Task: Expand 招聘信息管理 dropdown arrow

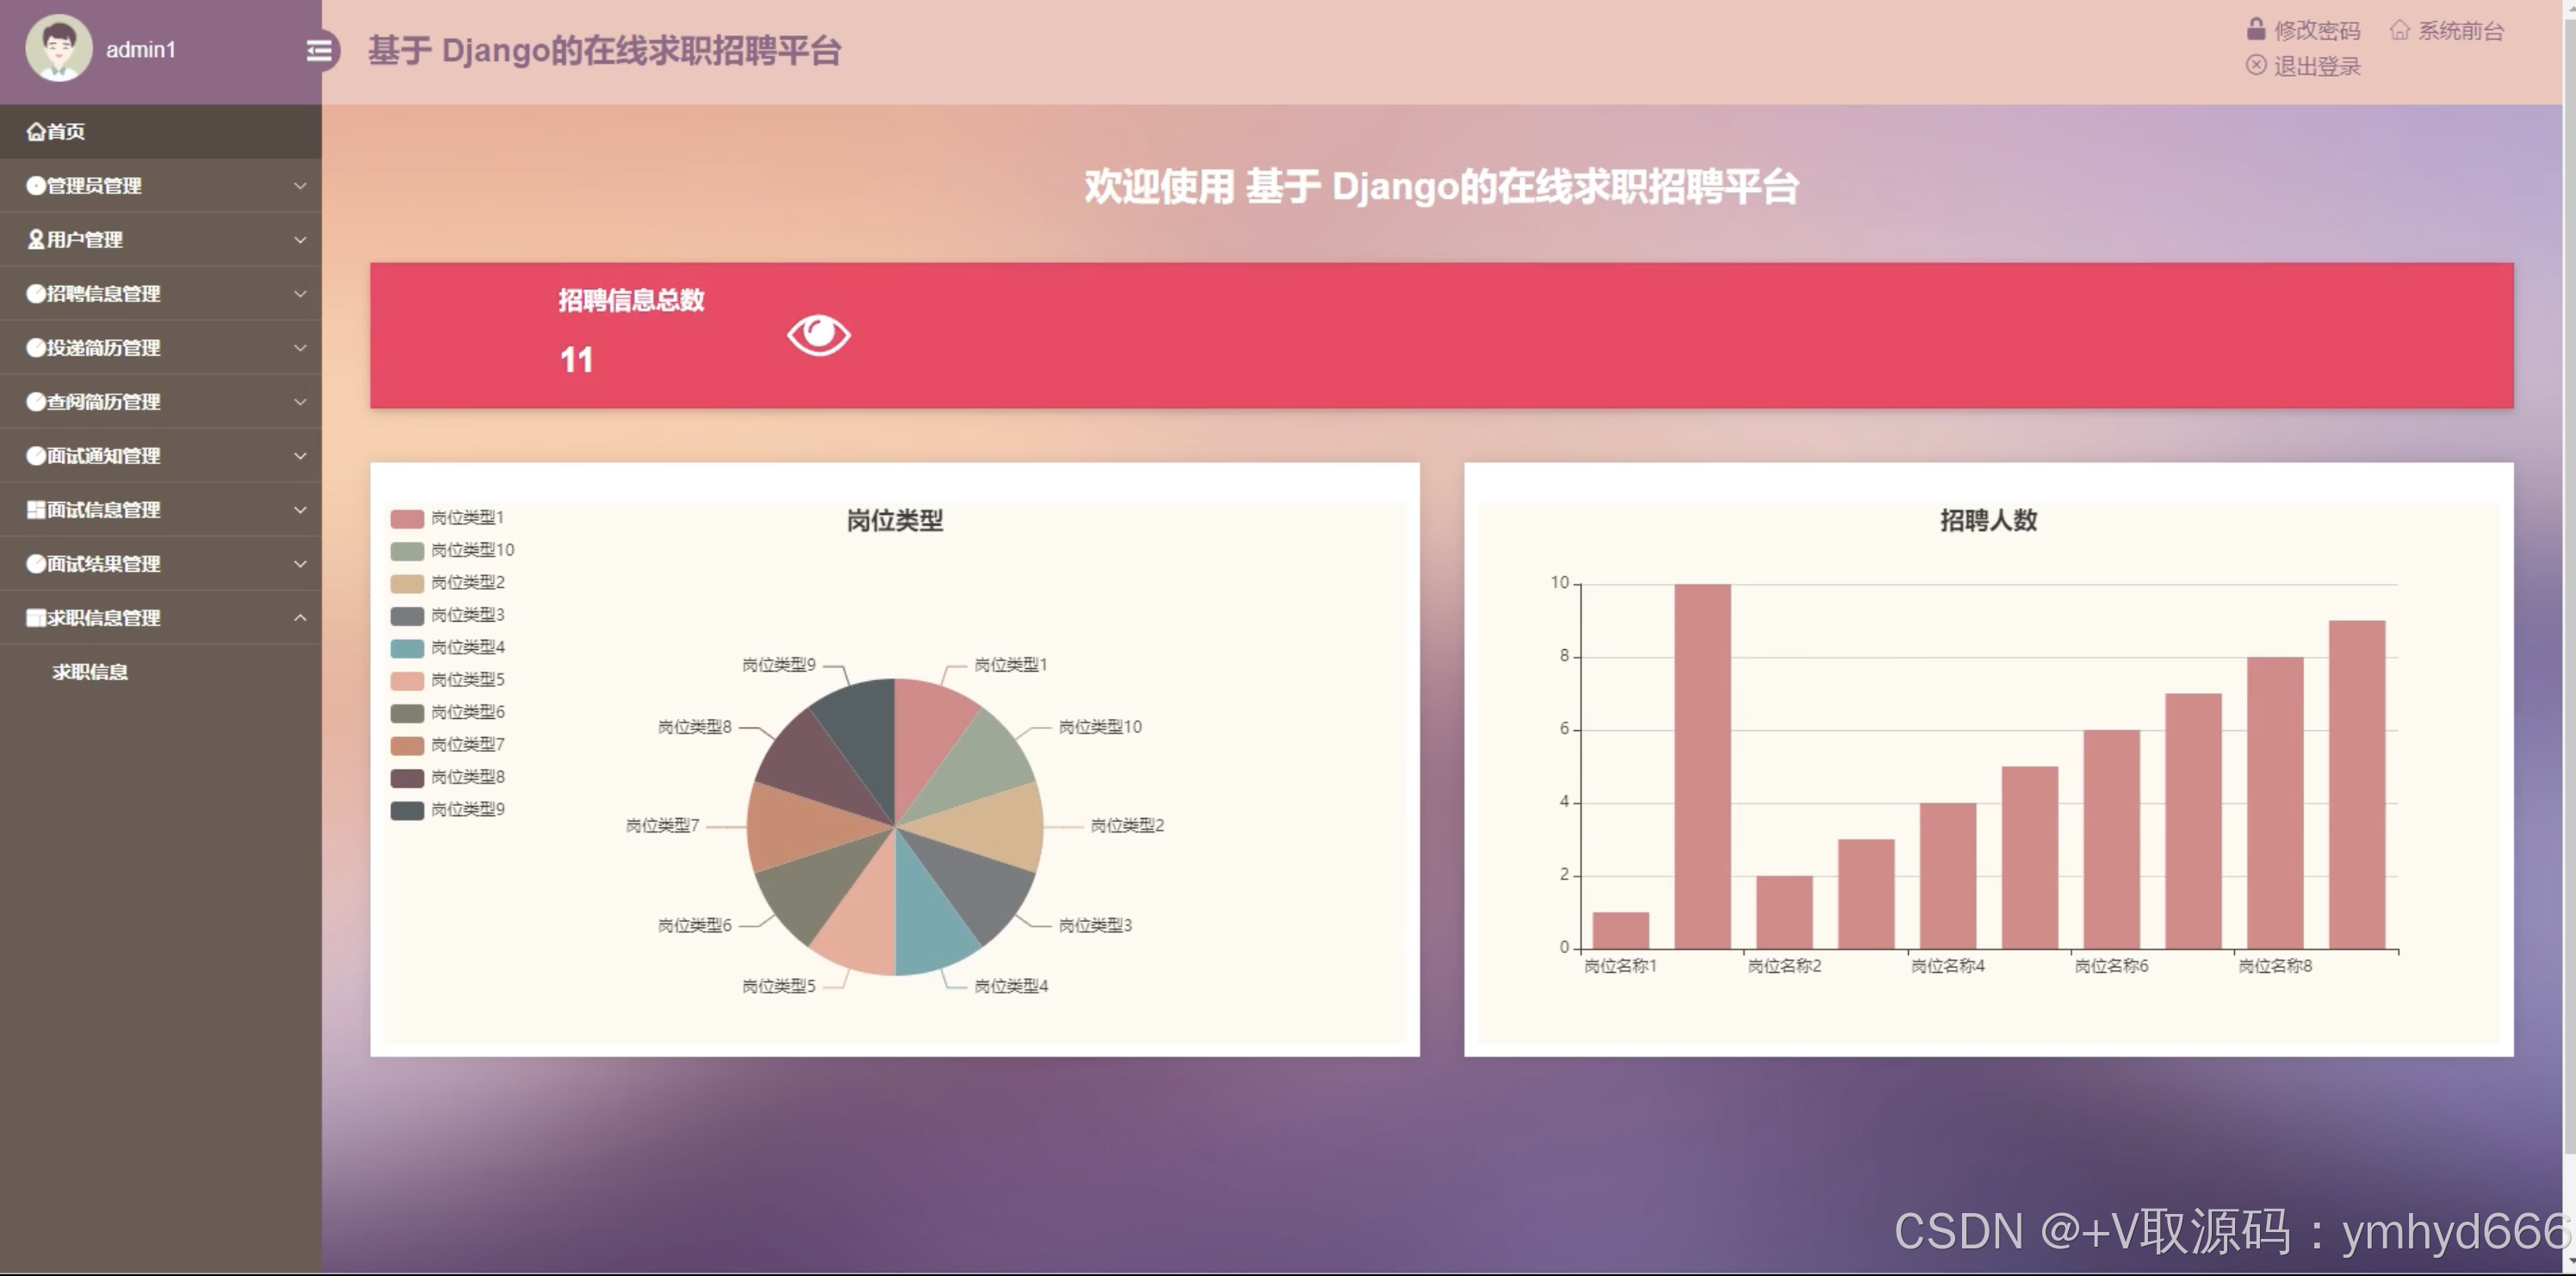Action: (300, 294)
